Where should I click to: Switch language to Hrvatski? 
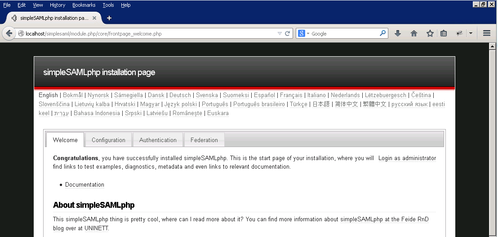coord(125,104)
